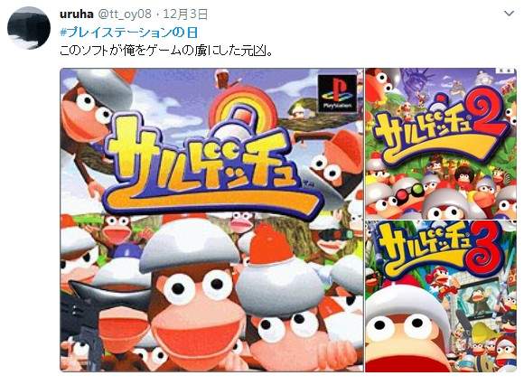Screen dimensions: 524x385
Task: Open the uruha display name profile link
Action: coord(77,14)
